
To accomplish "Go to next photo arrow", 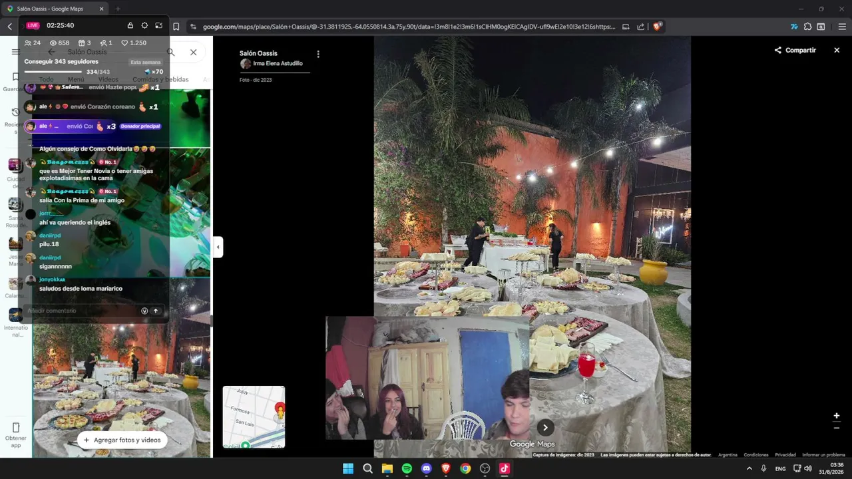I will [x=545, y=428].
